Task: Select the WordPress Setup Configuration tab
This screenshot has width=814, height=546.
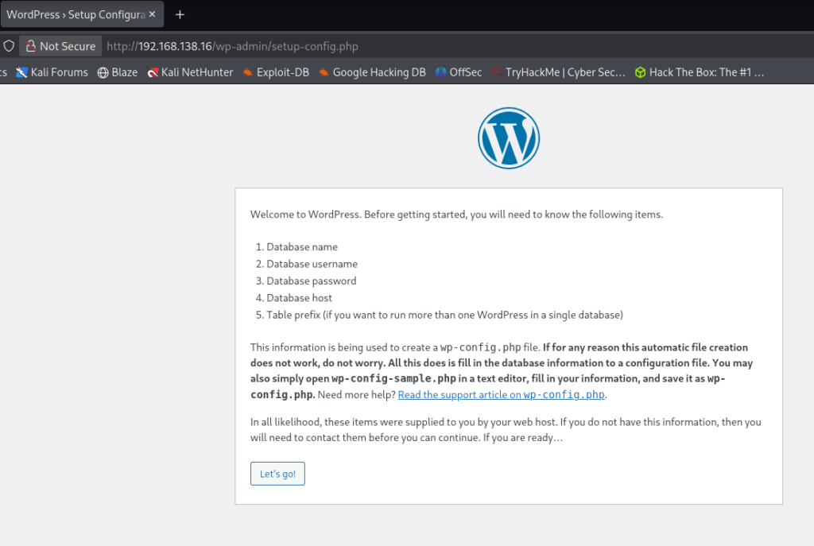Action: pyautogui.click(x=72, y=14)
